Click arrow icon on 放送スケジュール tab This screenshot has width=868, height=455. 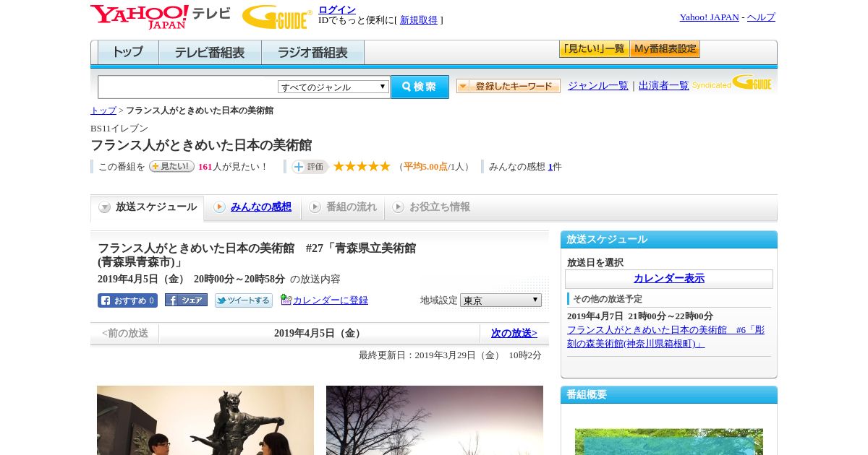105,207
